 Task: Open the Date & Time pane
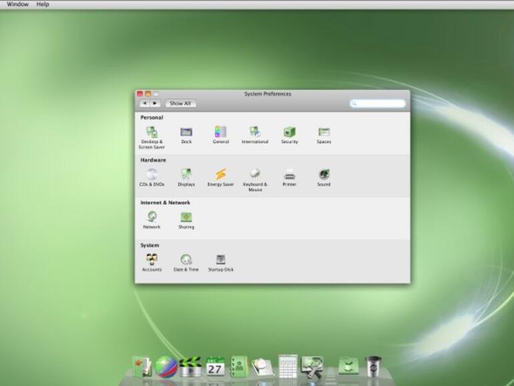186,260
